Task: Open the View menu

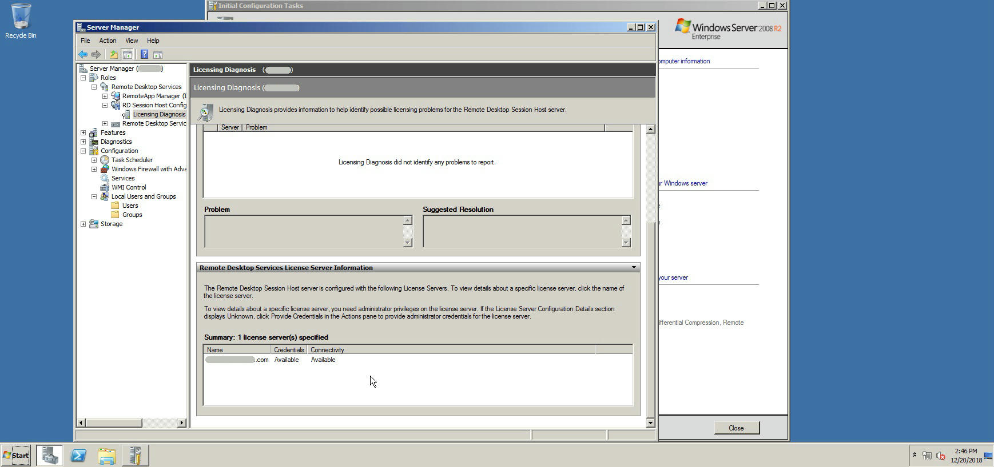Action: pyautogui.click(x=132, y=41)
